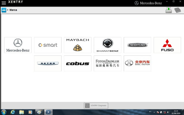Image resolution: width=184 pixels, height=115 pixels.
Task: Click the XENTRY taskbar icon
Action: tap(48, 112)
